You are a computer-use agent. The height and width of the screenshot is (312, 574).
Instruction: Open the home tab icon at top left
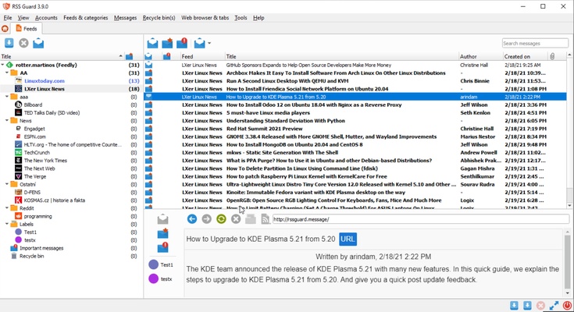tap(5, 28)
